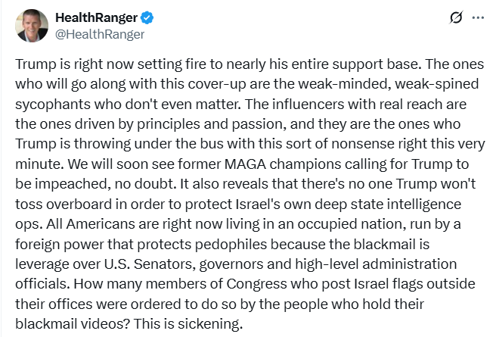
Task: Click the blue verified checkmark badge
Action: point(147,17)
